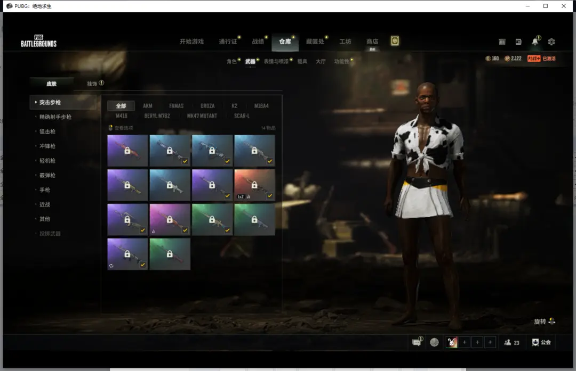576x371 pixels.
Task: Toggle the checkmark on the top-row fourth skin
Action: tap(270, 161)
